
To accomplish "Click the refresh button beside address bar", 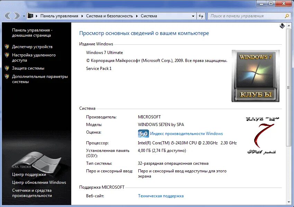I will (x=201, y=16).
